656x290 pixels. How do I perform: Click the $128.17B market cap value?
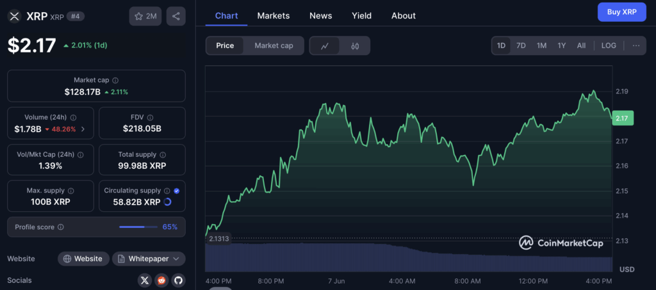click(x=83, y=92)
